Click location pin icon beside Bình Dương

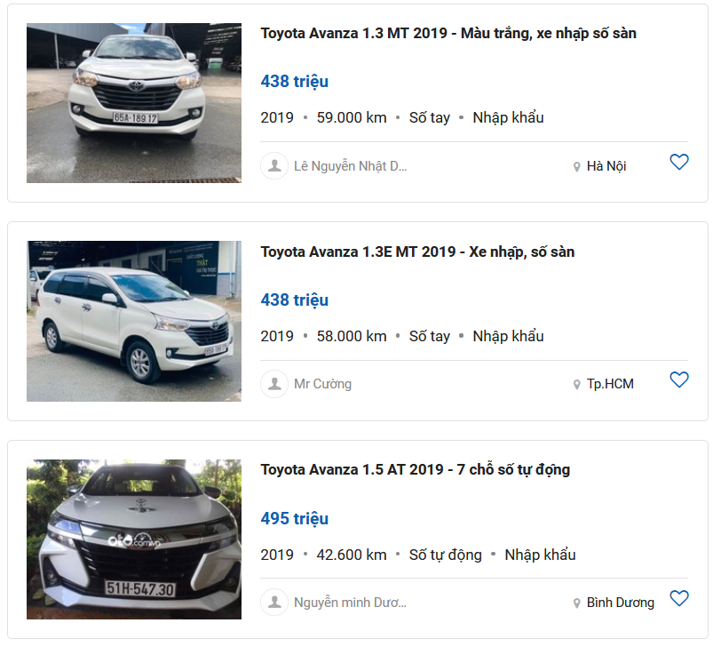coord(576,603)
